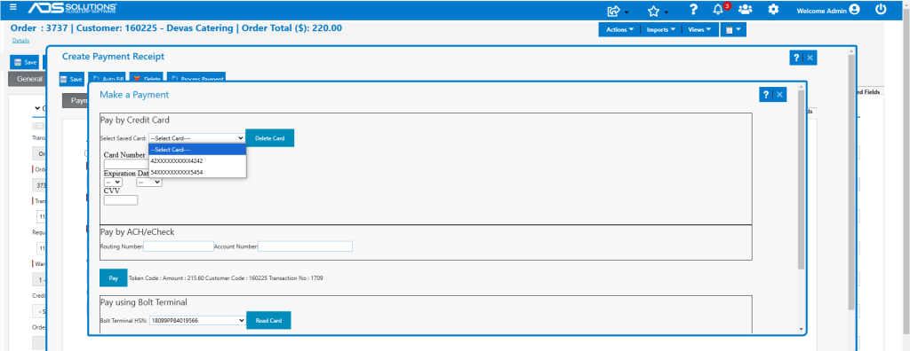
Task: Open the users group icon
Action: pyautogui.click(x=746, y=9)
